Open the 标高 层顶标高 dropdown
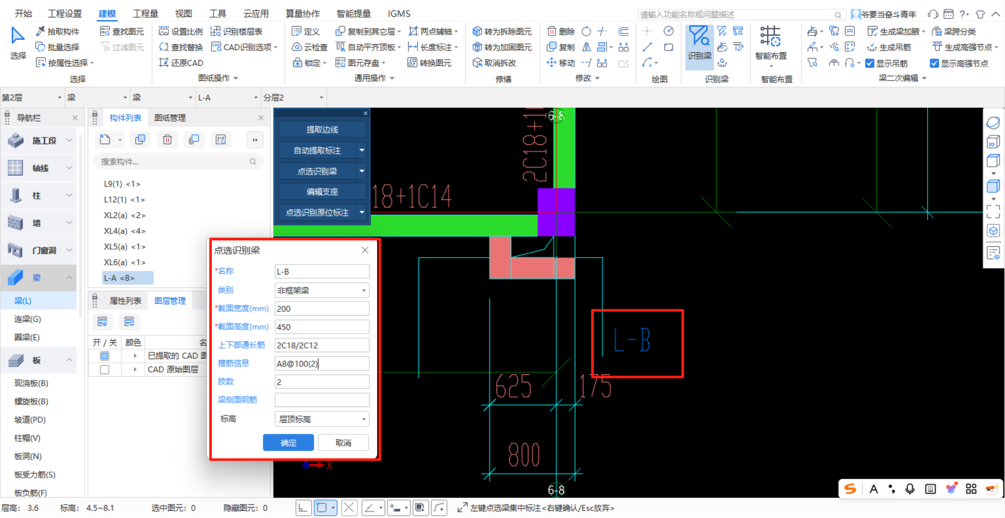1005x518 pixels. [322, 419]
